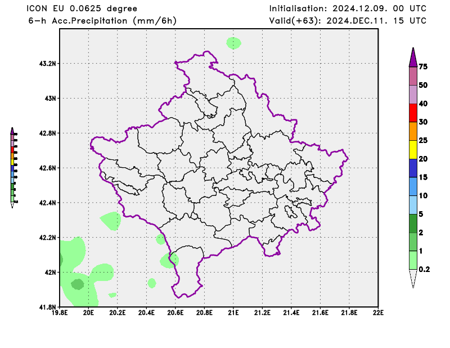
Task: Click the yellow 20–25 mm legend swatch
Action: click(x=413, y=150)
